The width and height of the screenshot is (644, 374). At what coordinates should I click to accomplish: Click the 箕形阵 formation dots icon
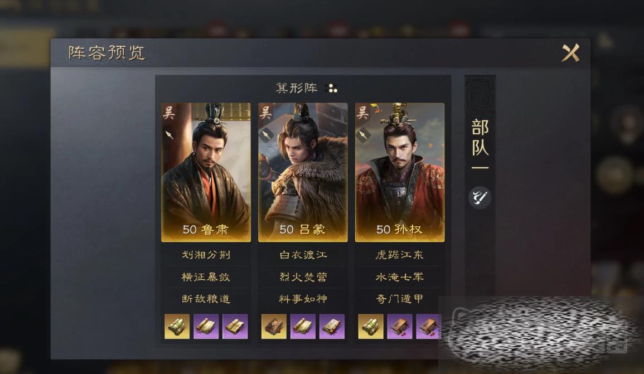click(331, 88)
